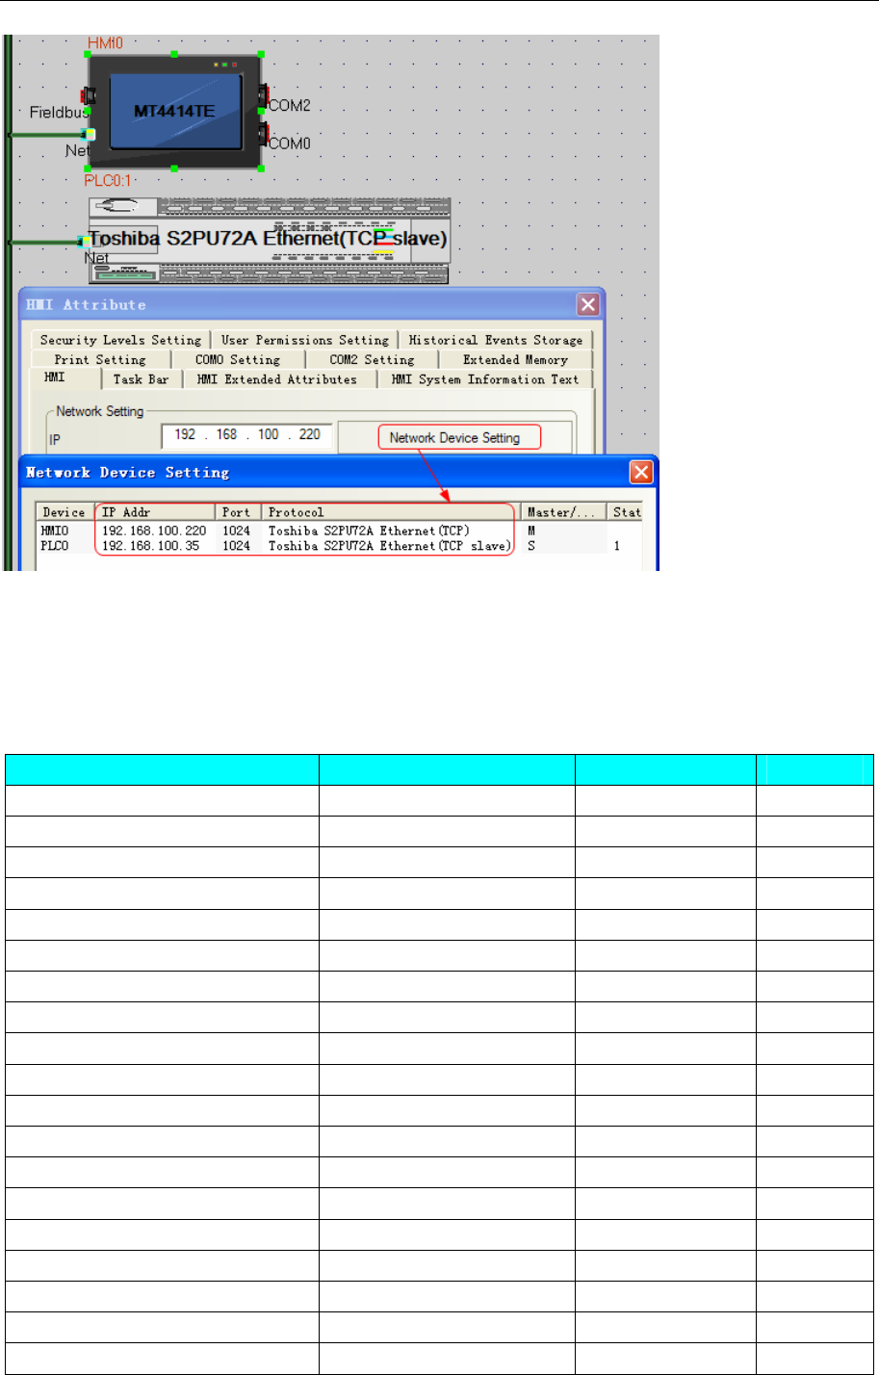Click the Network Device Setting button
The width and height of the screenshot is (879, 1375).
(458, 437)
